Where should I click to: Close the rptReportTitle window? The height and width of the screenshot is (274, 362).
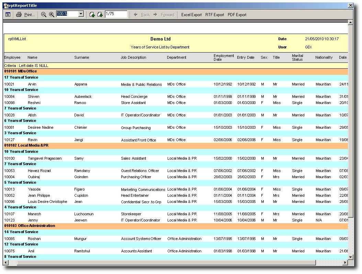[x=350, y=5]
